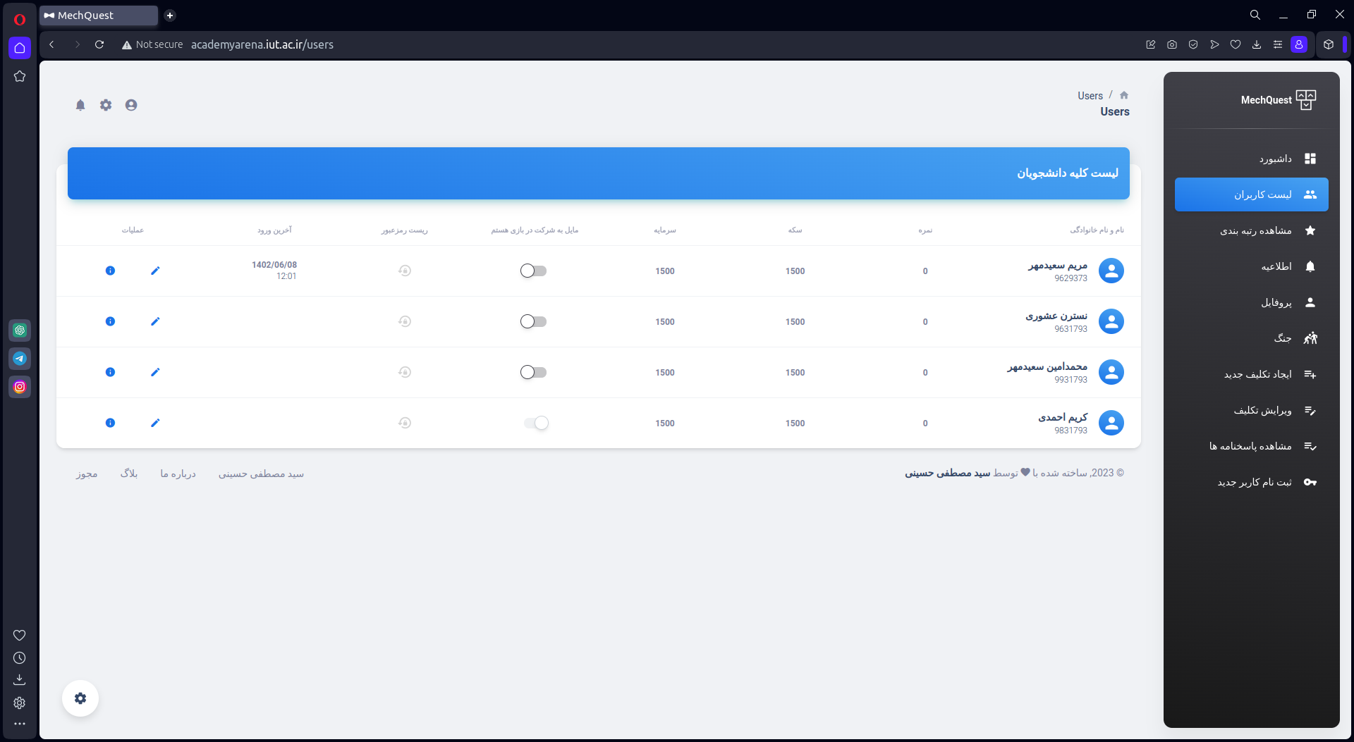Open مشاهده رتبه بندی ranking page
Viewport: 1354px width, 742px height.
(x=1252, y=230)
